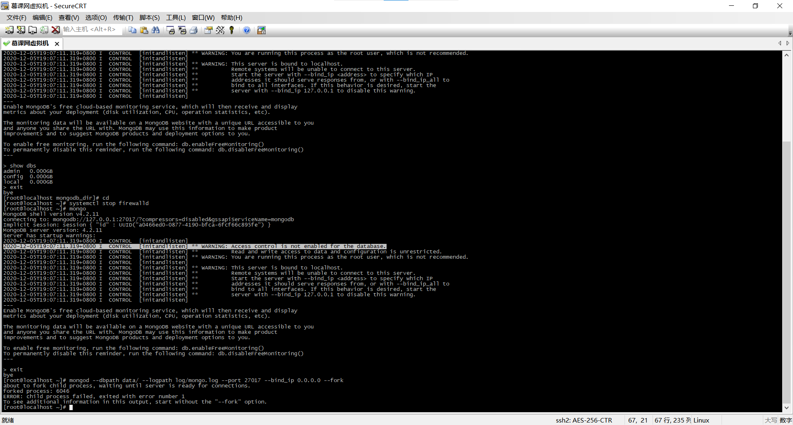Click the tab scroll right arrow
The height and width of the screenshot is (425, 793).
(x=788, y=43)
